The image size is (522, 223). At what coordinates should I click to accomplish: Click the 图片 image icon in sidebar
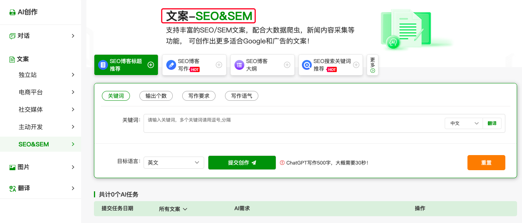pos(13,167)
